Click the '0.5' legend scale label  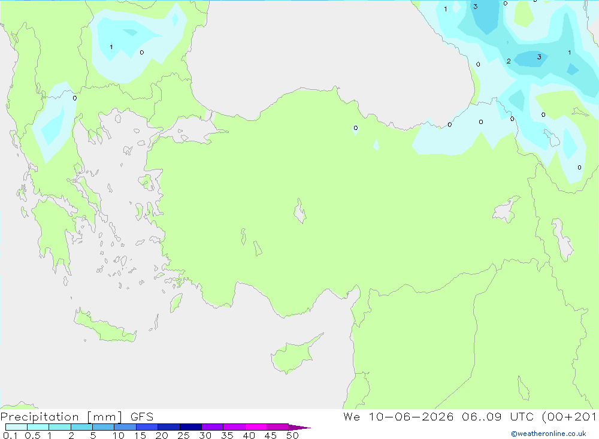point(32,435)
